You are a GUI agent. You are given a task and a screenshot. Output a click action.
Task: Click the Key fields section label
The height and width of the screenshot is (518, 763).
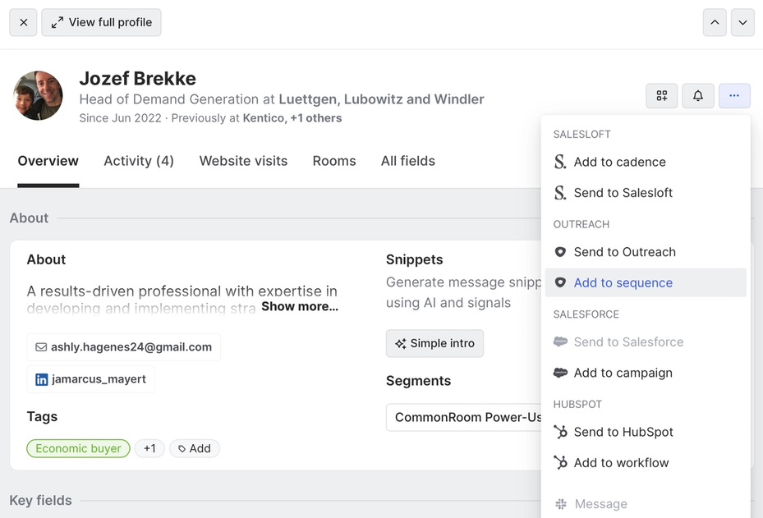[40, 501]
